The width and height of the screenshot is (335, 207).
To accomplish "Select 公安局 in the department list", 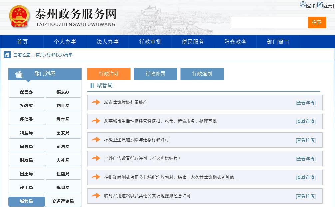I will point(63,133).
